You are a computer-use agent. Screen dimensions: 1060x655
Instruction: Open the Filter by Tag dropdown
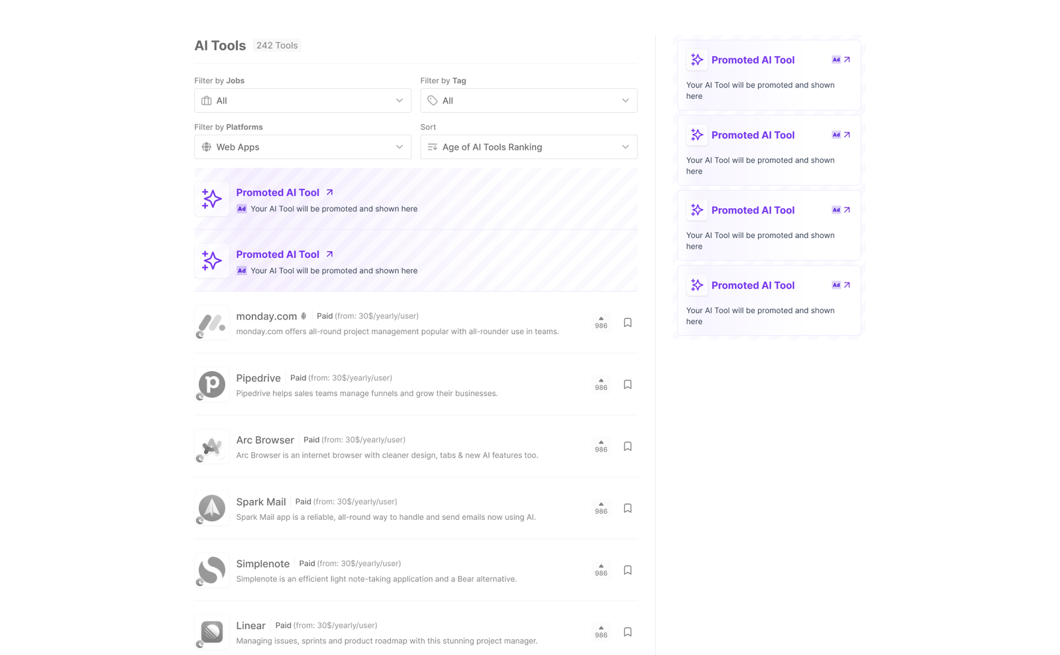tap(528, 101)
